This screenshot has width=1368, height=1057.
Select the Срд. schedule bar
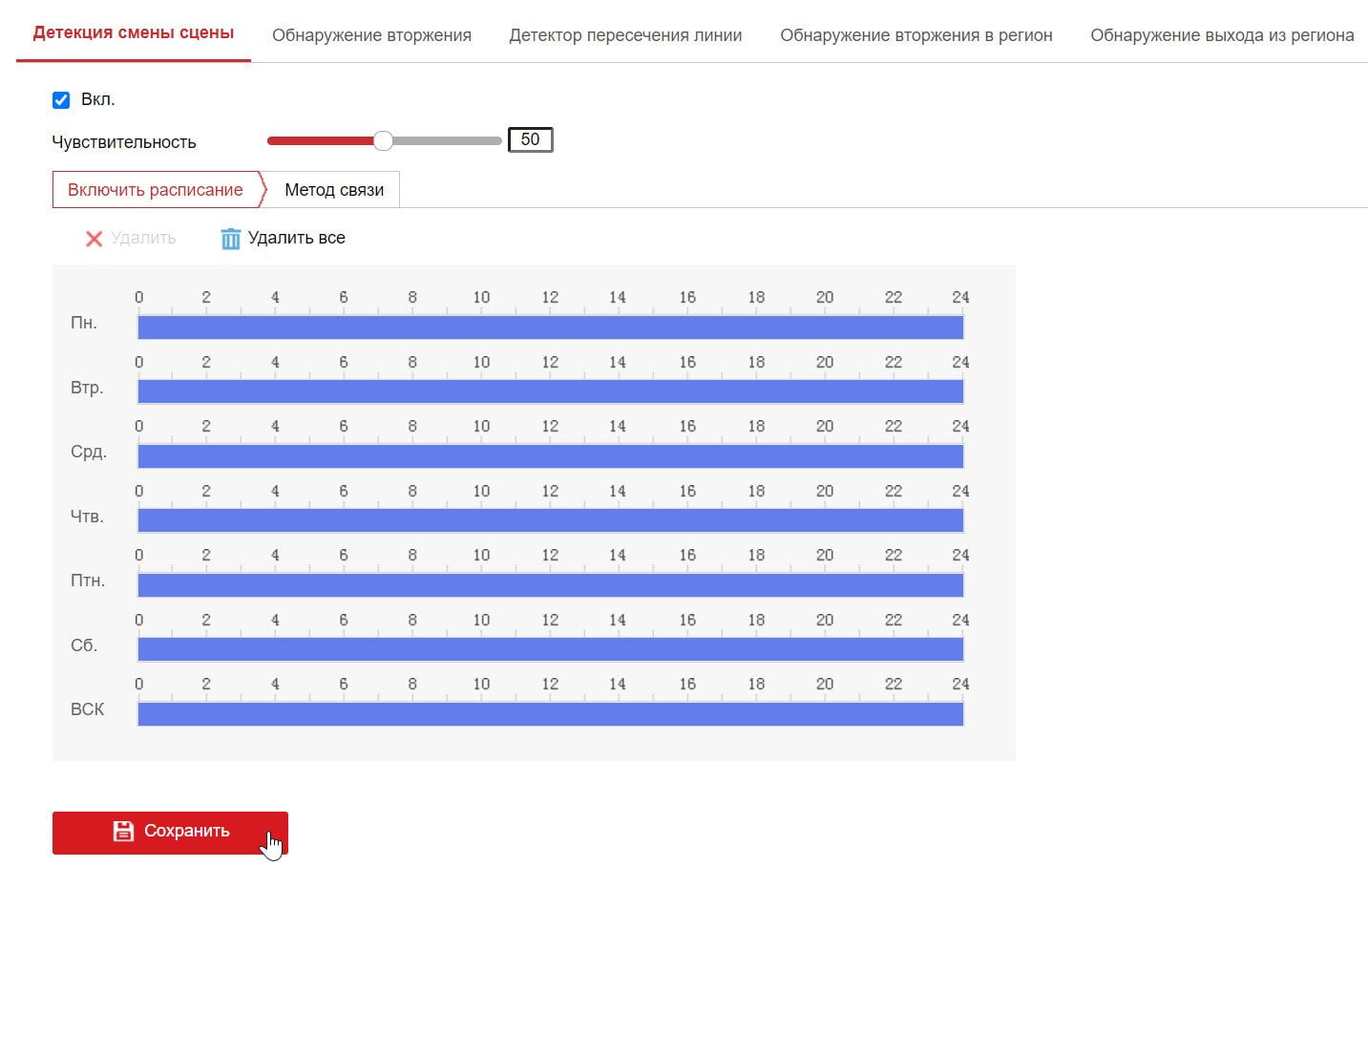(551, 456)
